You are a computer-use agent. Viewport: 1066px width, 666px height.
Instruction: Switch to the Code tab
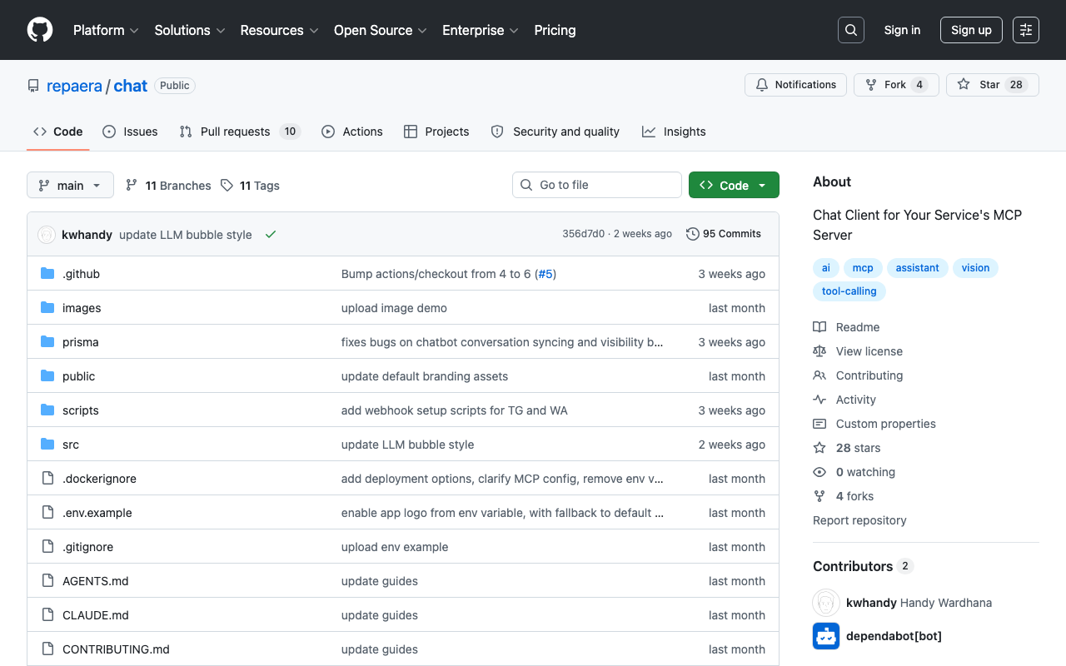point(58,132)
